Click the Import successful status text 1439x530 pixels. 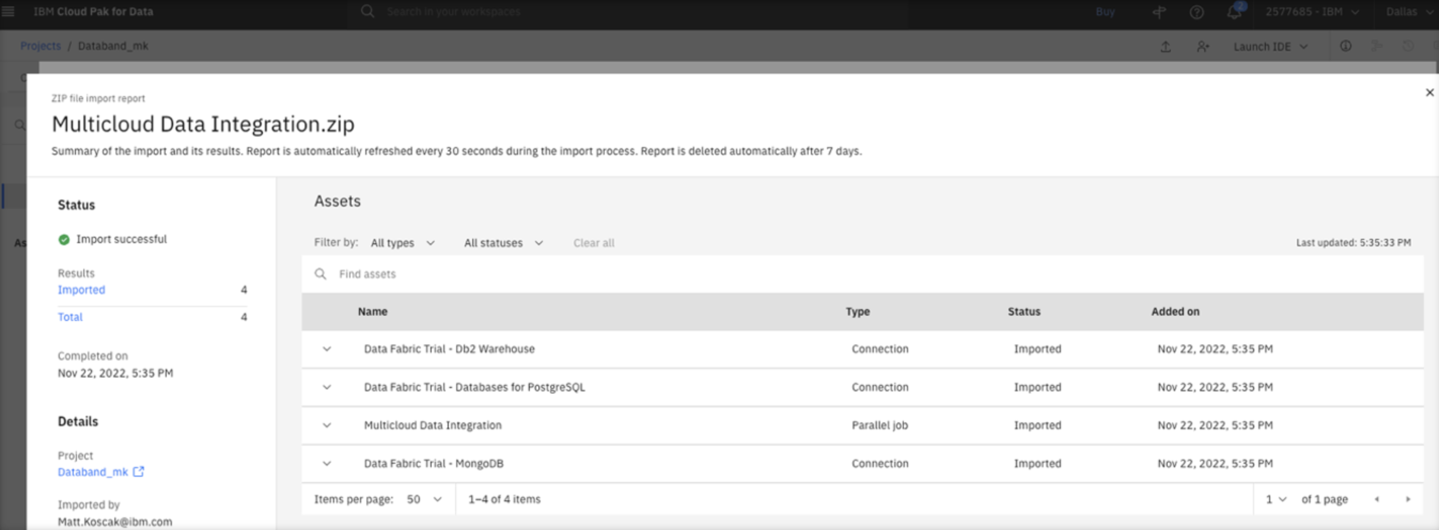click(121, 239)
